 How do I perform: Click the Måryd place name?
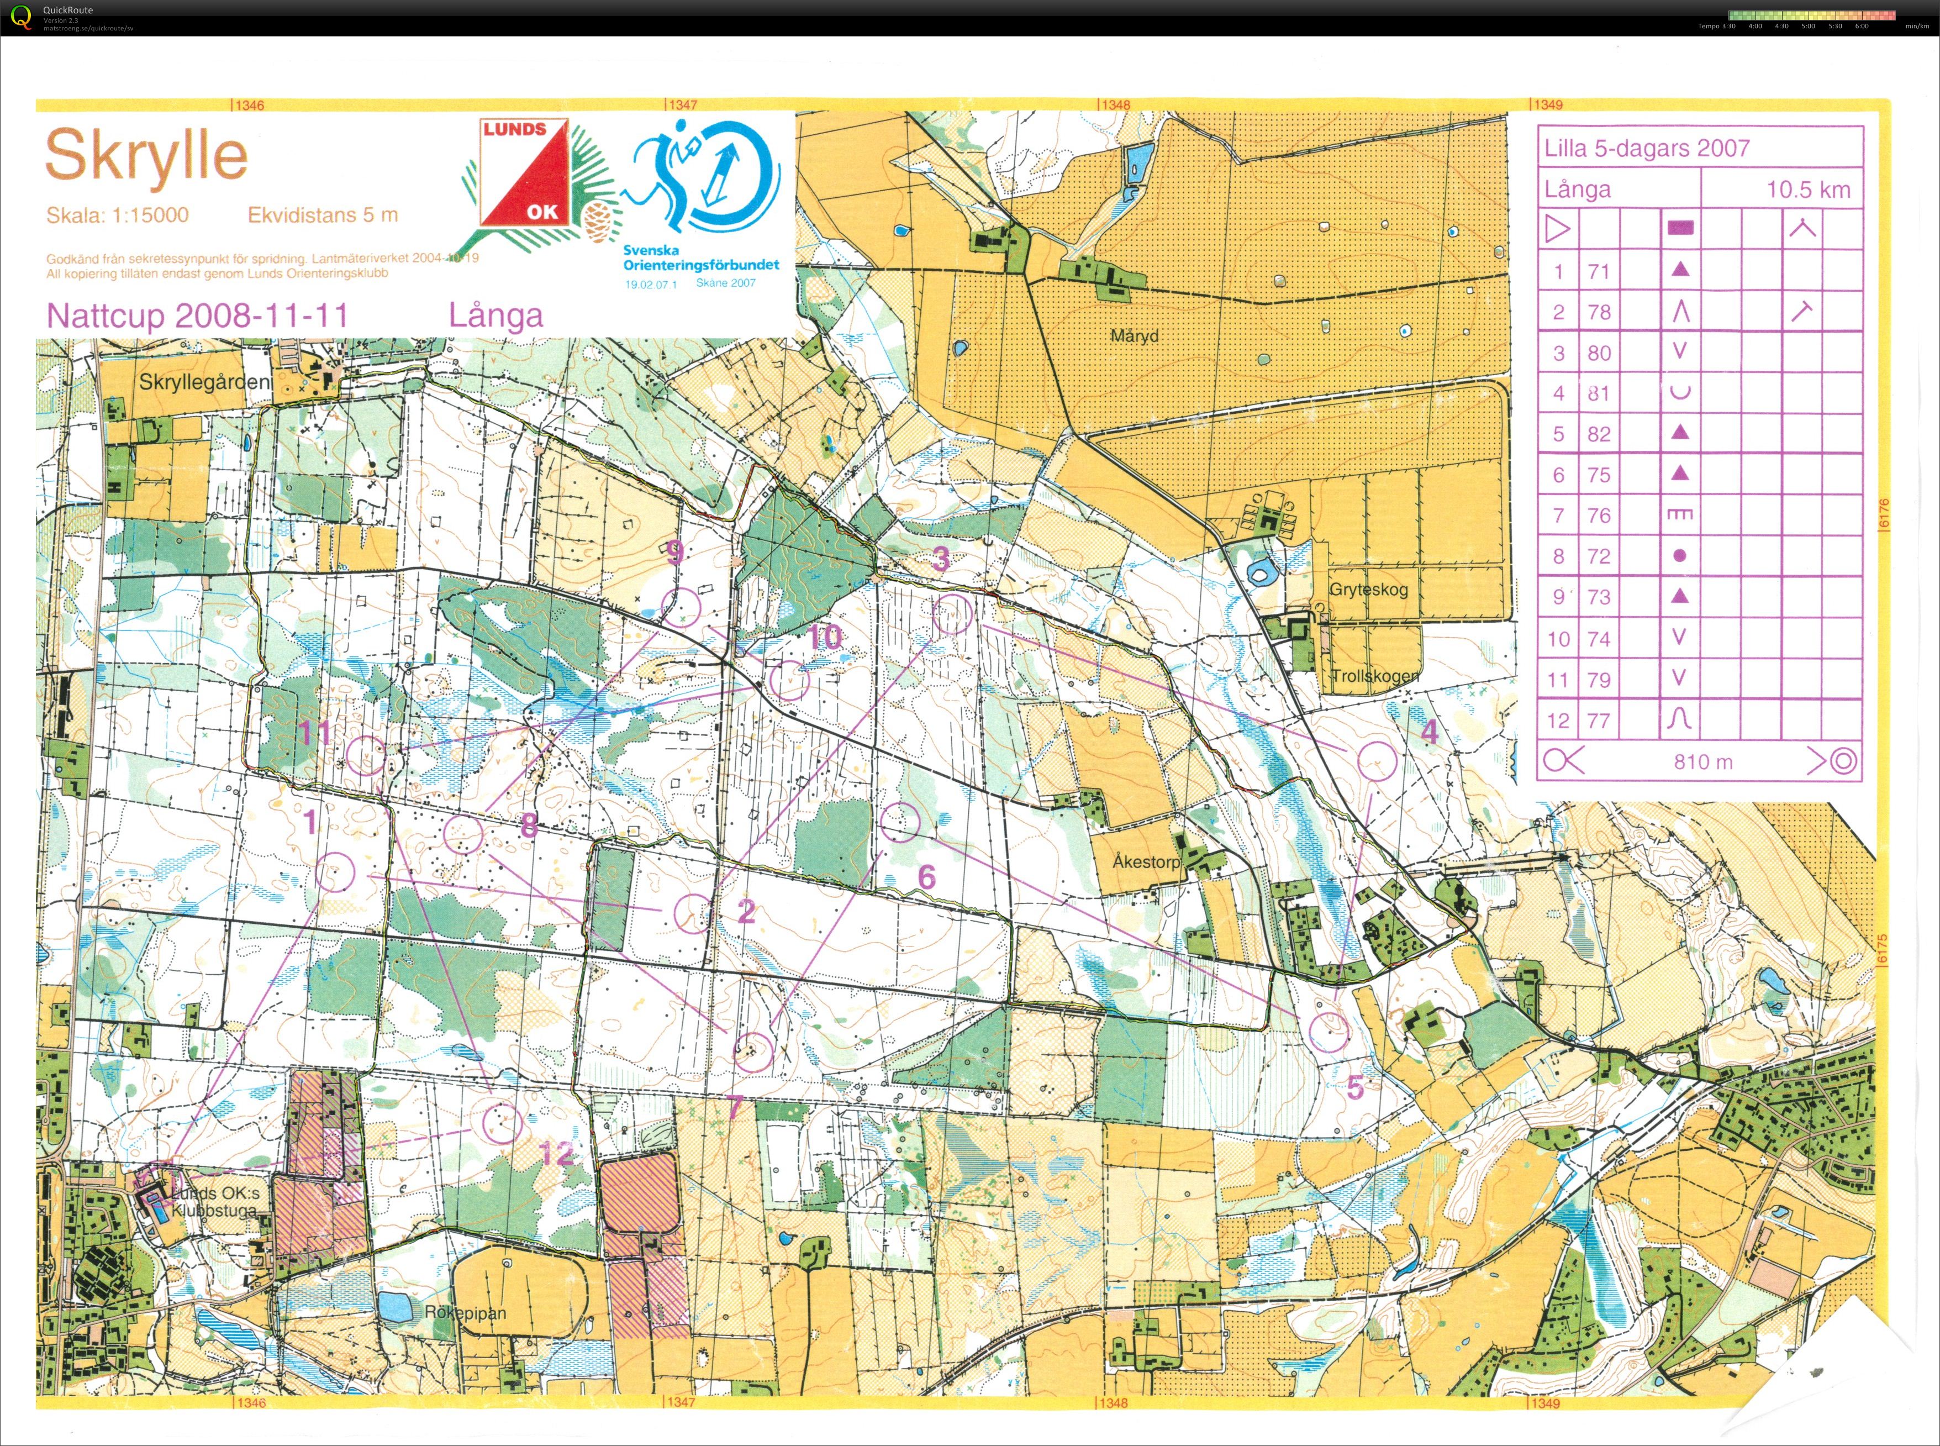pos(1134,336)
